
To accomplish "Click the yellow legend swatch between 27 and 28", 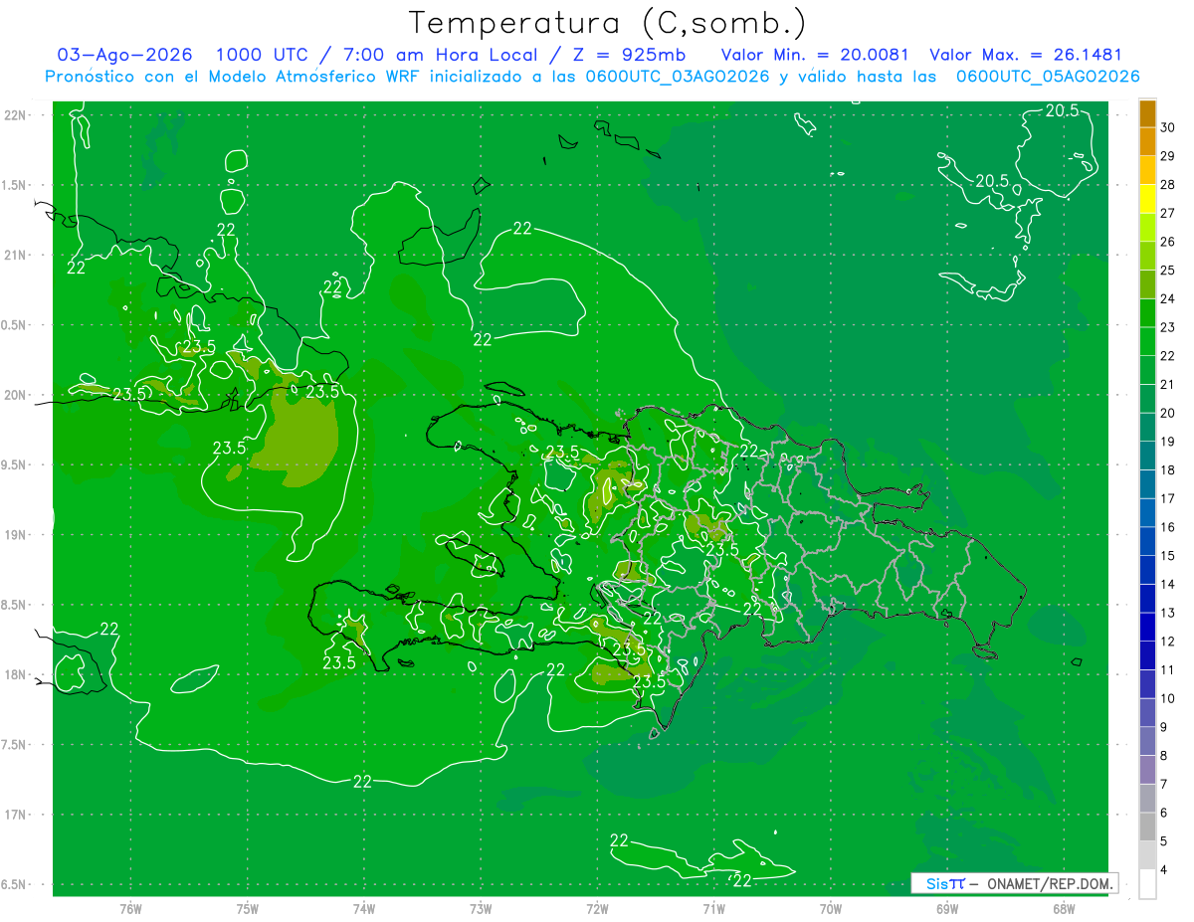I will point(1147,199).
